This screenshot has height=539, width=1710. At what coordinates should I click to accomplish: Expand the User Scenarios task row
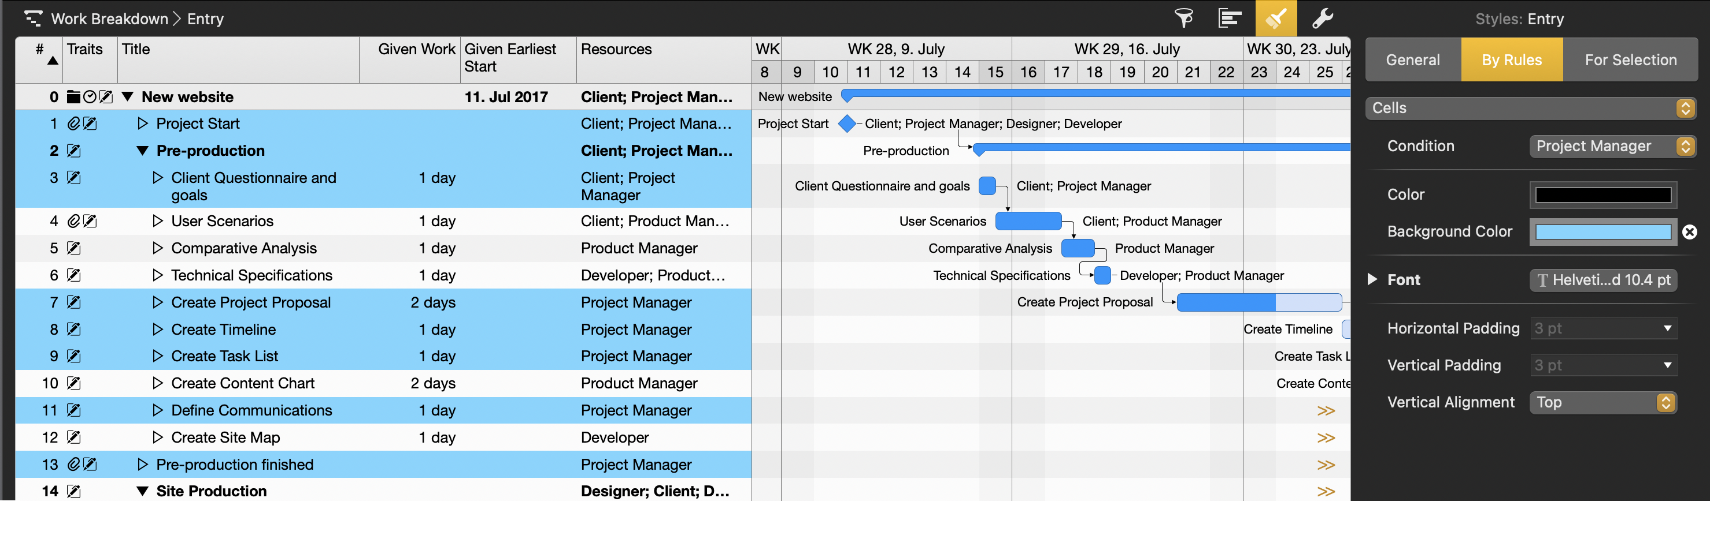(x=157, y=221)
